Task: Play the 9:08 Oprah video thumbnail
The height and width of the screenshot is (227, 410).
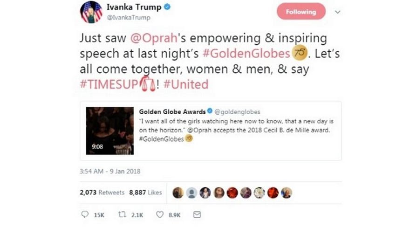Action: [x=110, y=131]
